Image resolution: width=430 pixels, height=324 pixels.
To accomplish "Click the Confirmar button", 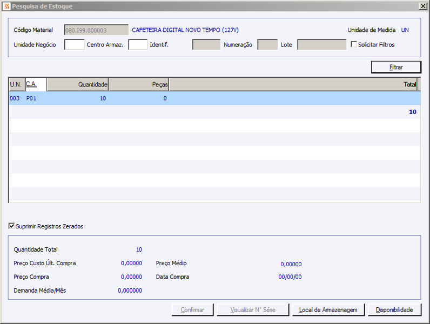I will 192,310.
